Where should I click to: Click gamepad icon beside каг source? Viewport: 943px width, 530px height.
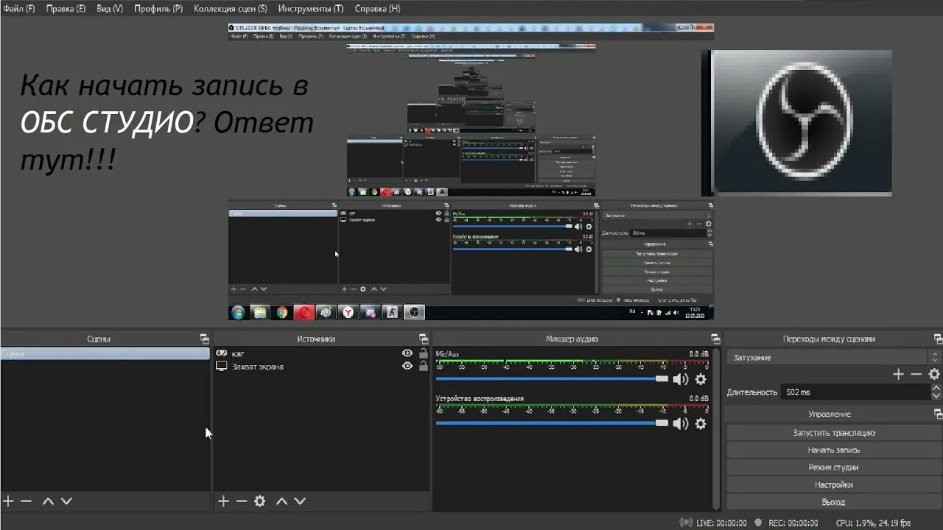(x=221, y=353)
